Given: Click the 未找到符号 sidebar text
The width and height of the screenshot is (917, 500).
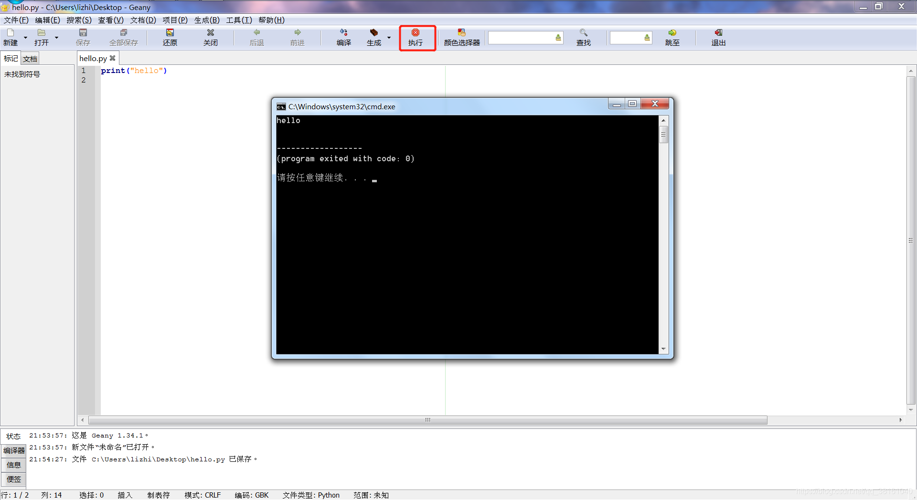Looking at the screenshot, I should (22, 74).
